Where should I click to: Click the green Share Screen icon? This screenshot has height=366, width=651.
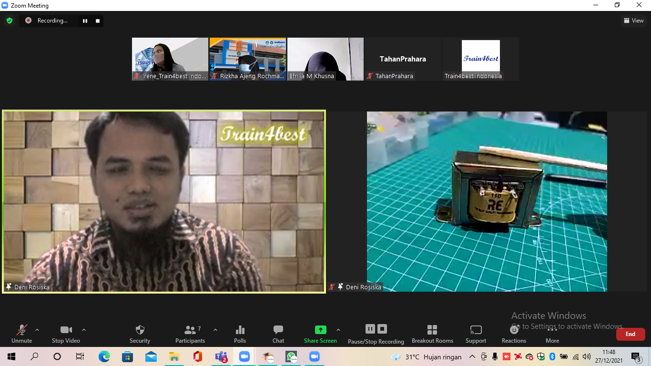click(320, 330)
